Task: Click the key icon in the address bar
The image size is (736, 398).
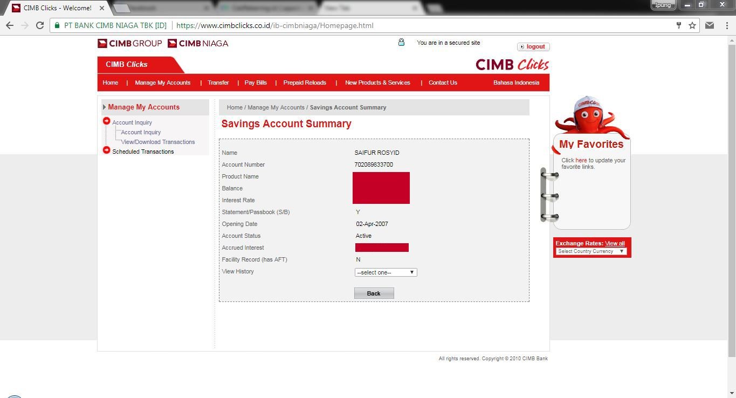Action: tap(679, 25)
